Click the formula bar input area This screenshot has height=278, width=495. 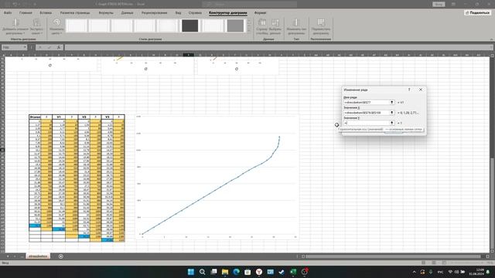[278, 47]
